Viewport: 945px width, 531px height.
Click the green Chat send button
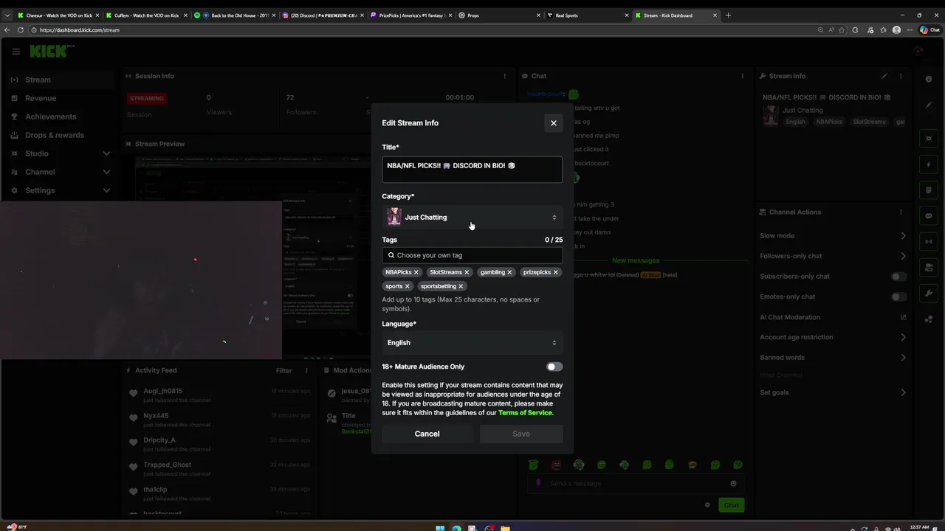pyautogui.click(x=731, y=505)
